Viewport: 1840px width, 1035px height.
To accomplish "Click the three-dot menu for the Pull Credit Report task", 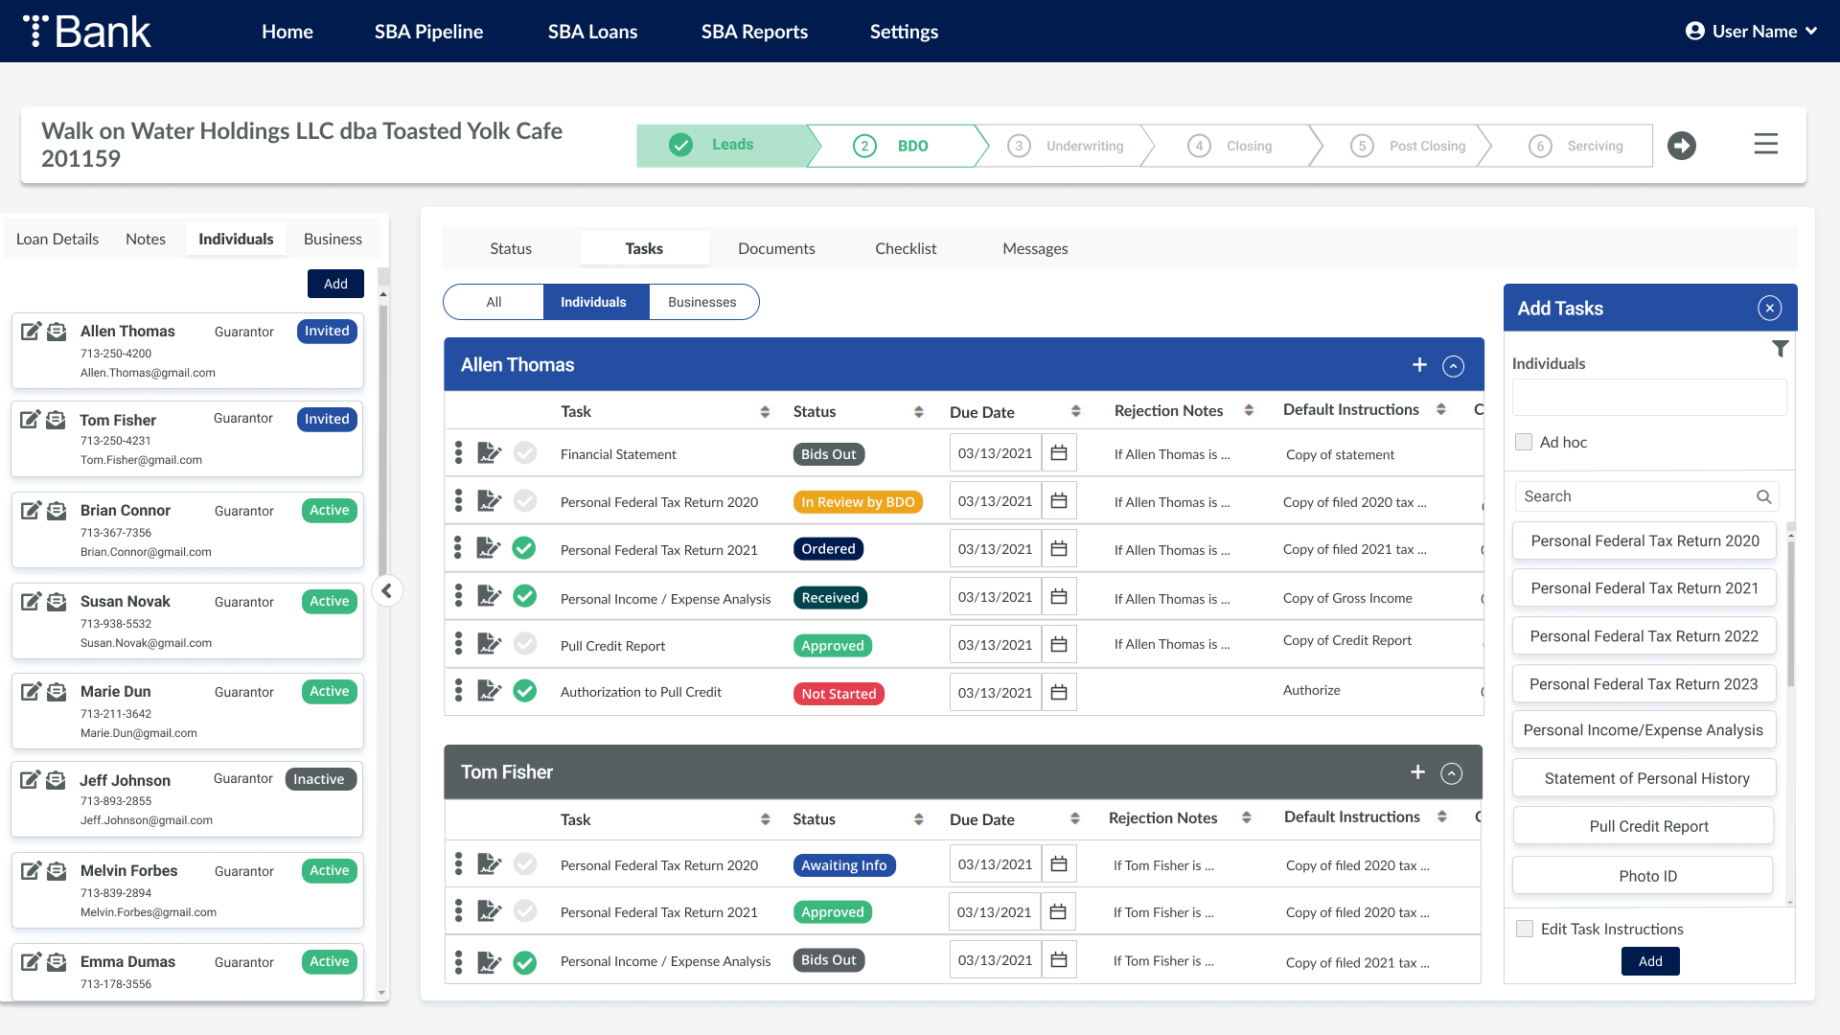I will (458, 644).
